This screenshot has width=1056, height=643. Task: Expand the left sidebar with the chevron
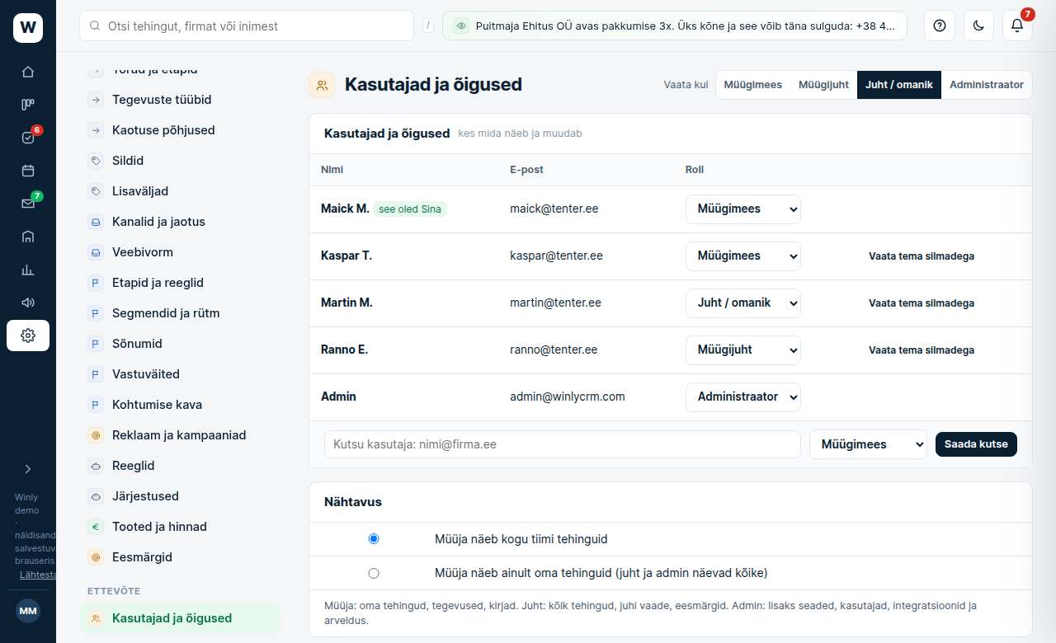28,469
